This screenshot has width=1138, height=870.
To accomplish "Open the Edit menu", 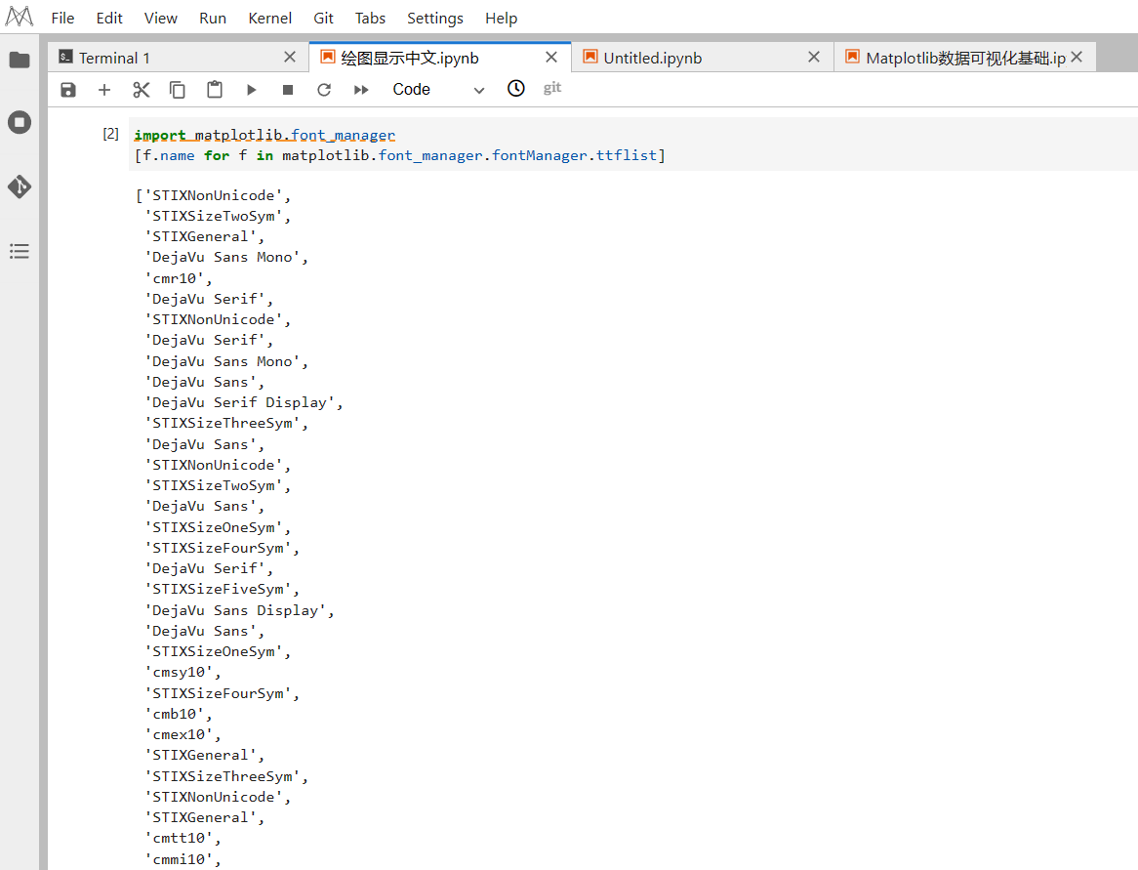I will [109, 19].
